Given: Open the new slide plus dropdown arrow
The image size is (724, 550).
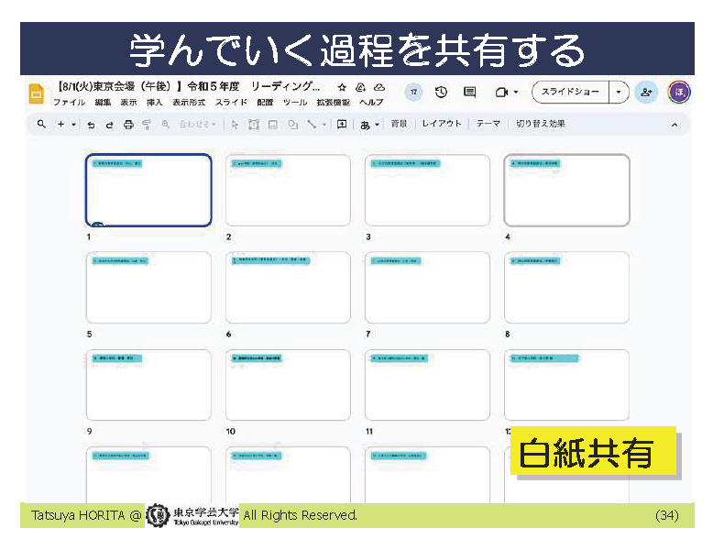Looking at the screenshot, I should click(x=73, y=125).
